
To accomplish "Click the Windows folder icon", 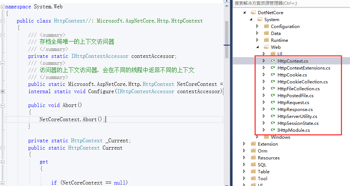I will click(266, 137).
